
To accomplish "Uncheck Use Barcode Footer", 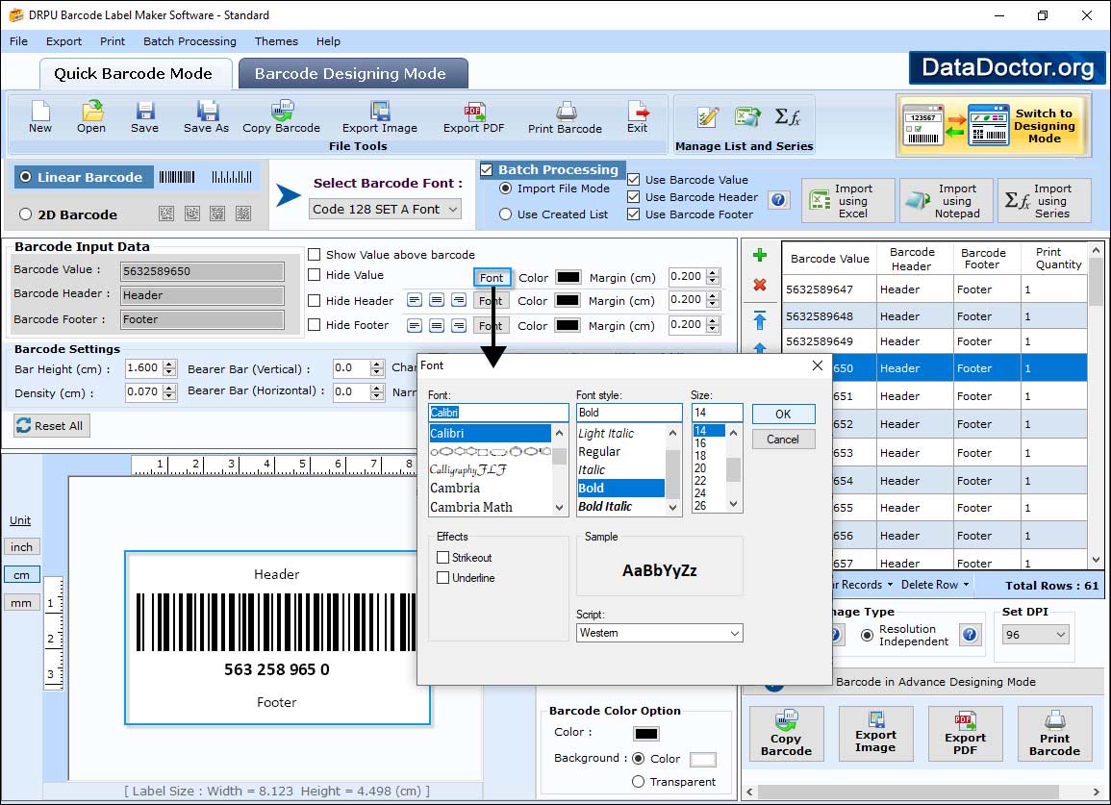I will [634, 214].
